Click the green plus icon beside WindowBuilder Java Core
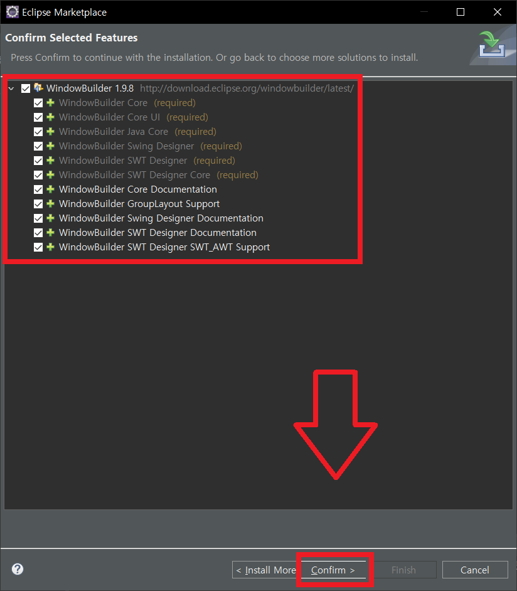 coord(50,132)
